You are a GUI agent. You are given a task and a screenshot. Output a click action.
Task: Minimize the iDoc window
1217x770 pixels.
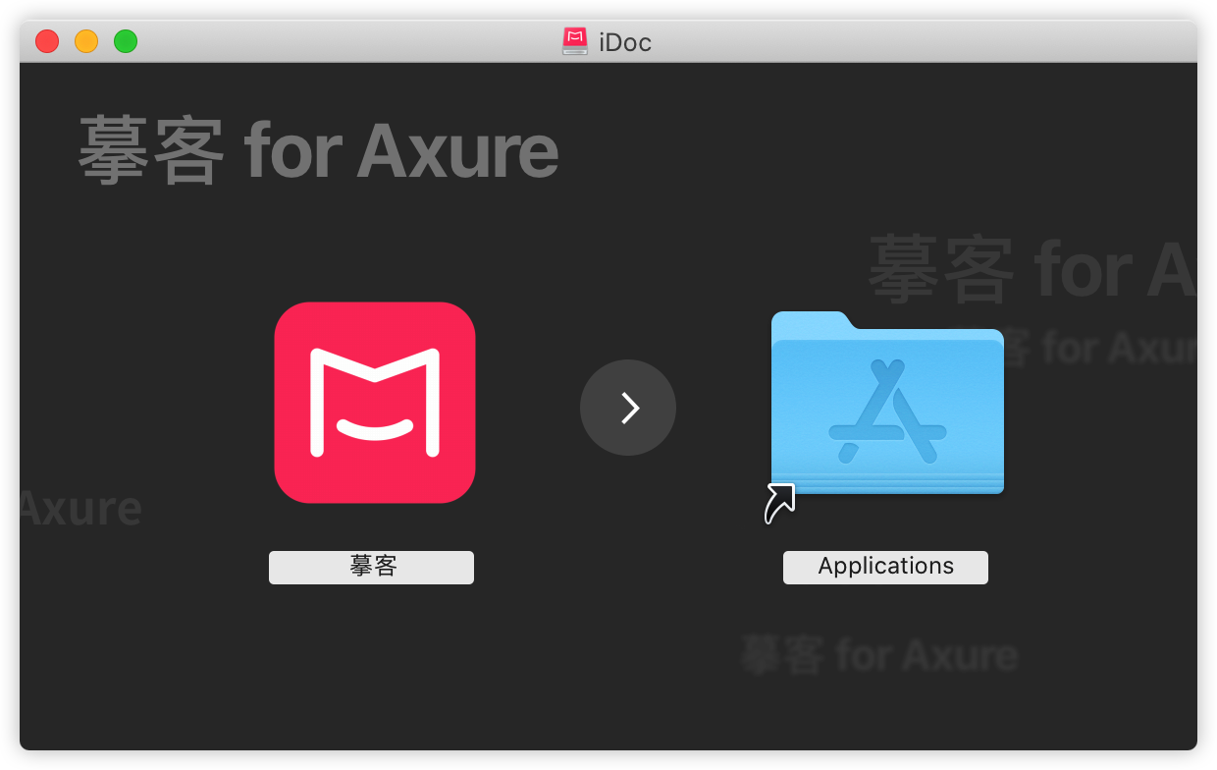click(x=86, y=41)
